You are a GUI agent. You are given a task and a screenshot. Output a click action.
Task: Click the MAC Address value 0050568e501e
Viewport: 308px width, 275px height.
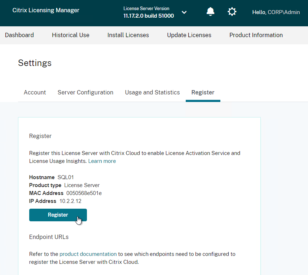click(84, 193)
